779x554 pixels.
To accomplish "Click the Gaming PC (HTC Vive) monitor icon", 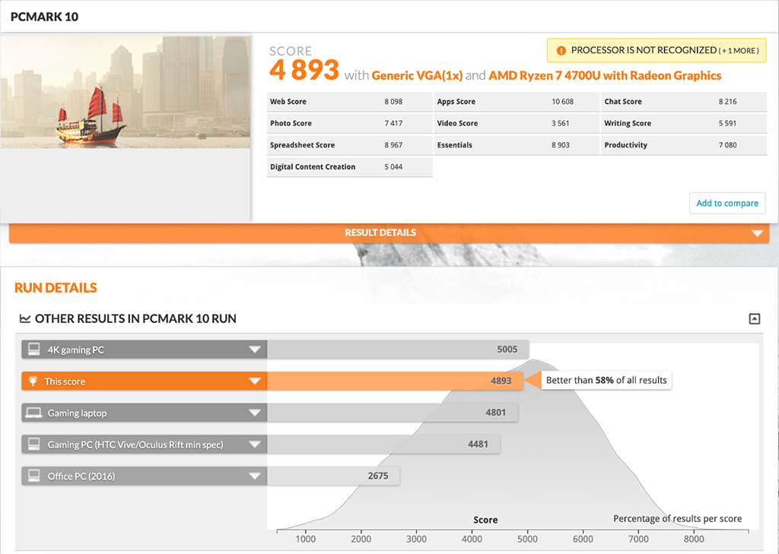I will [33, 445].
